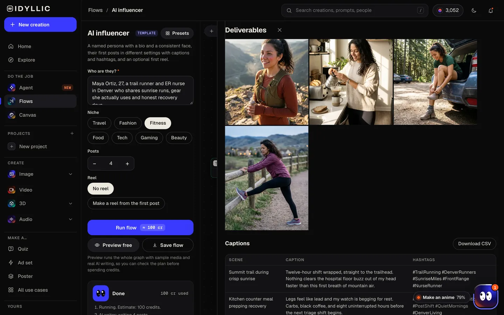The width and height of the screenshot is (504, 315).
Task: Select the Tech niche
Action: 122,138
